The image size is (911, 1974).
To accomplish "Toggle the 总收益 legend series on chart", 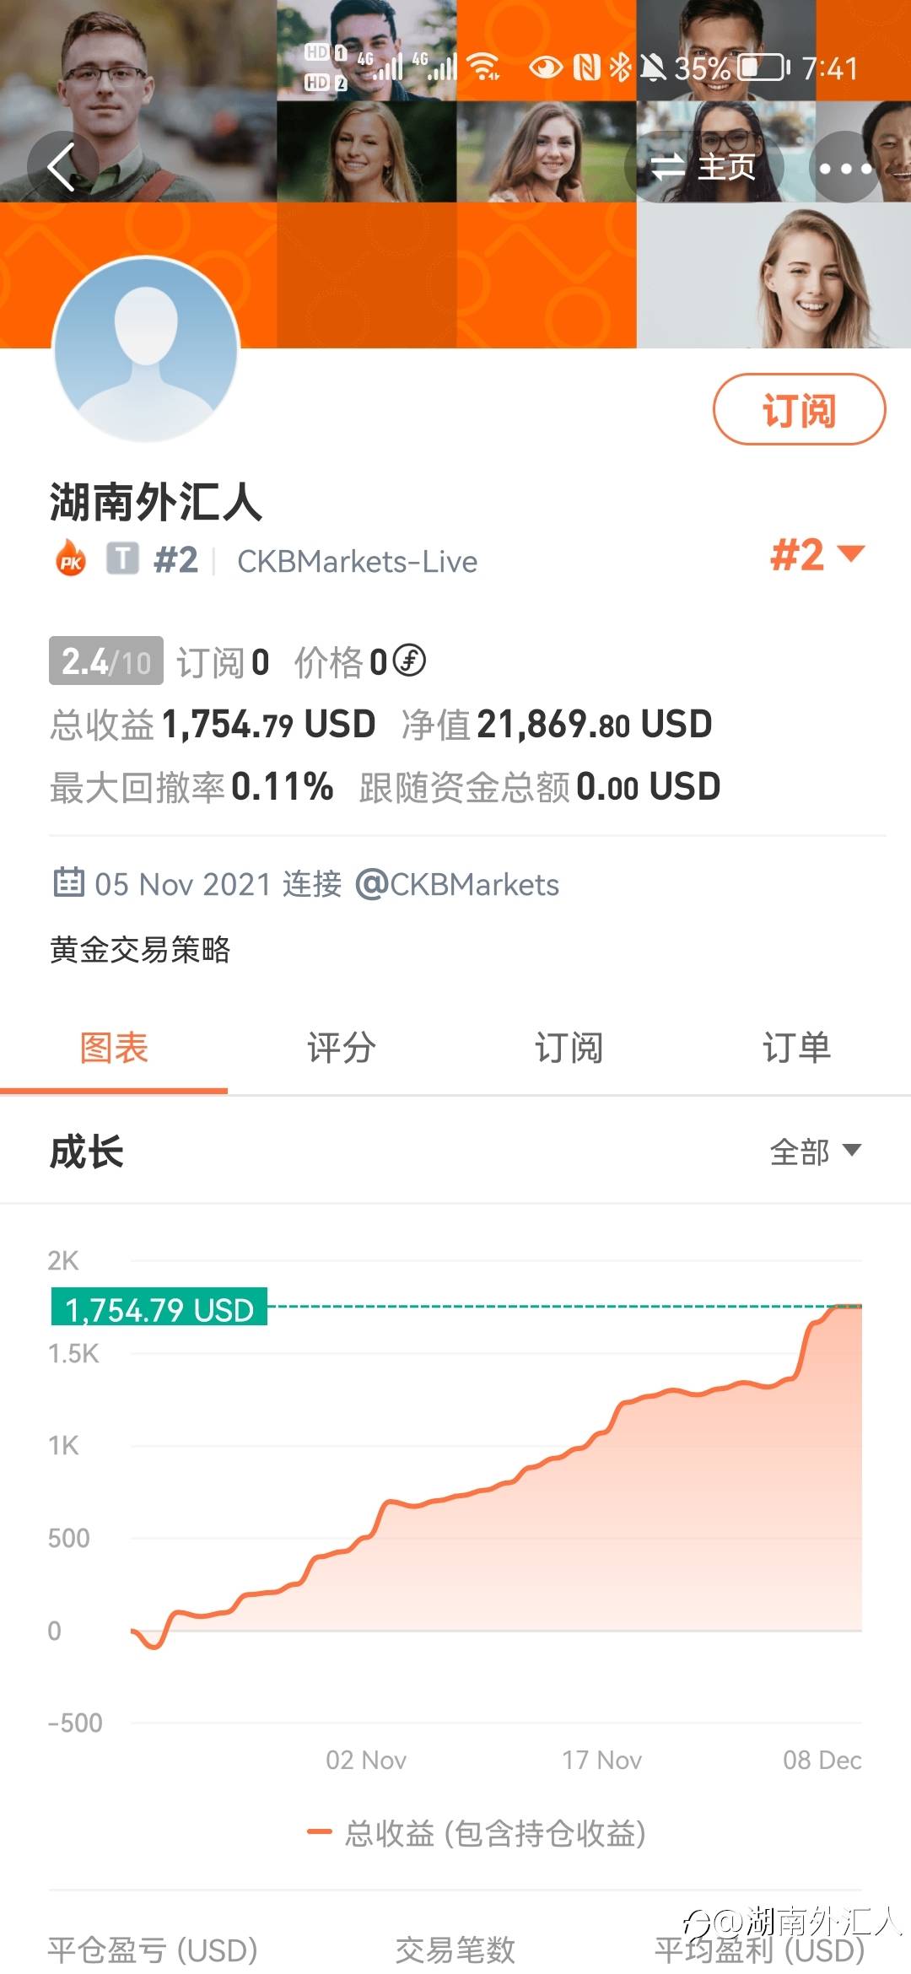I will click(x=477, y=1833).
